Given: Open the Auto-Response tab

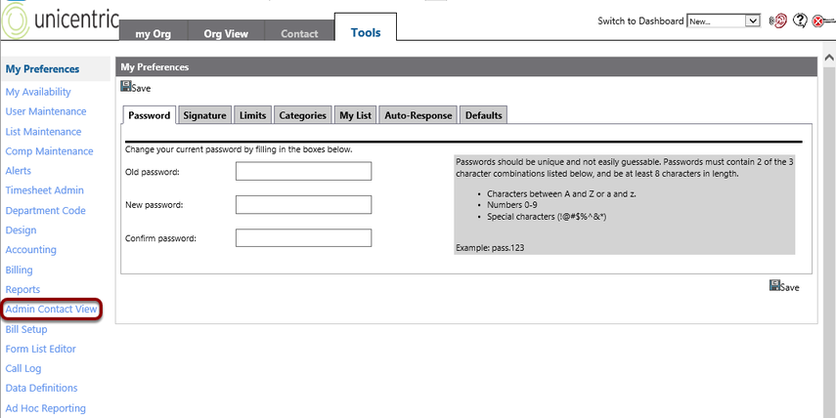Looking at the screenshot, I should click(418, 115).
